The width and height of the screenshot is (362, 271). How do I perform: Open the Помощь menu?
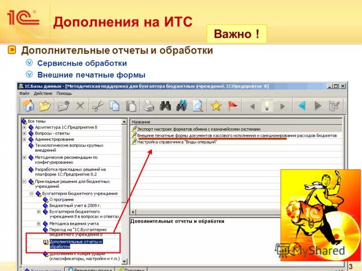click(x=64, y=93)
